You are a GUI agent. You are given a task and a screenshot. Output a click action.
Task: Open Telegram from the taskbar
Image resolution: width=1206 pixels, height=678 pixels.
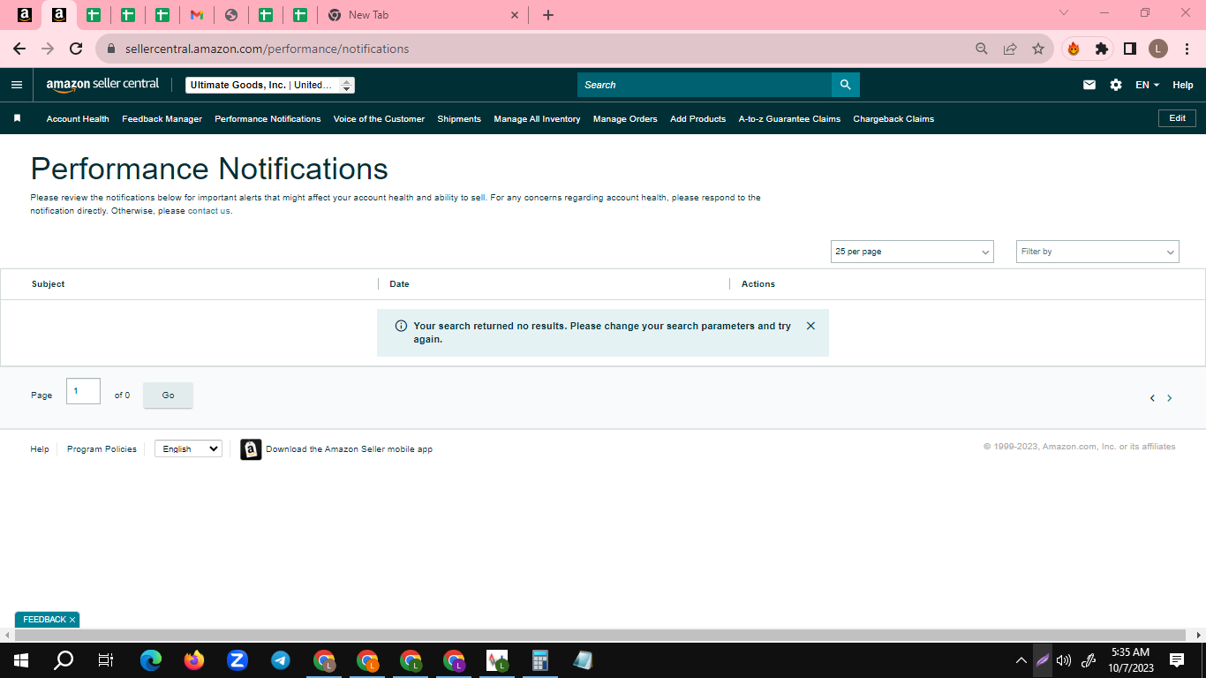click(x=281, y=660)
